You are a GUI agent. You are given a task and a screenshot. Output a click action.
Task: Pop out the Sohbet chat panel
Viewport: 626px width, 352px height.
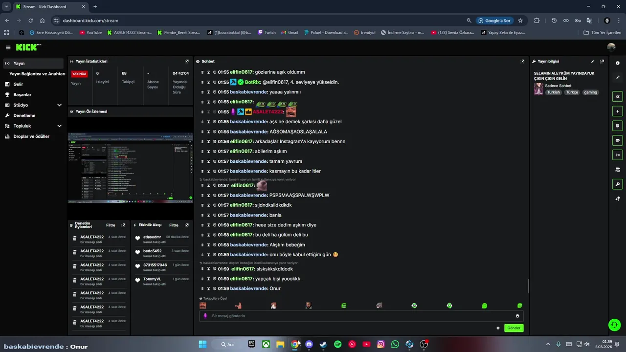click(522, 62)
